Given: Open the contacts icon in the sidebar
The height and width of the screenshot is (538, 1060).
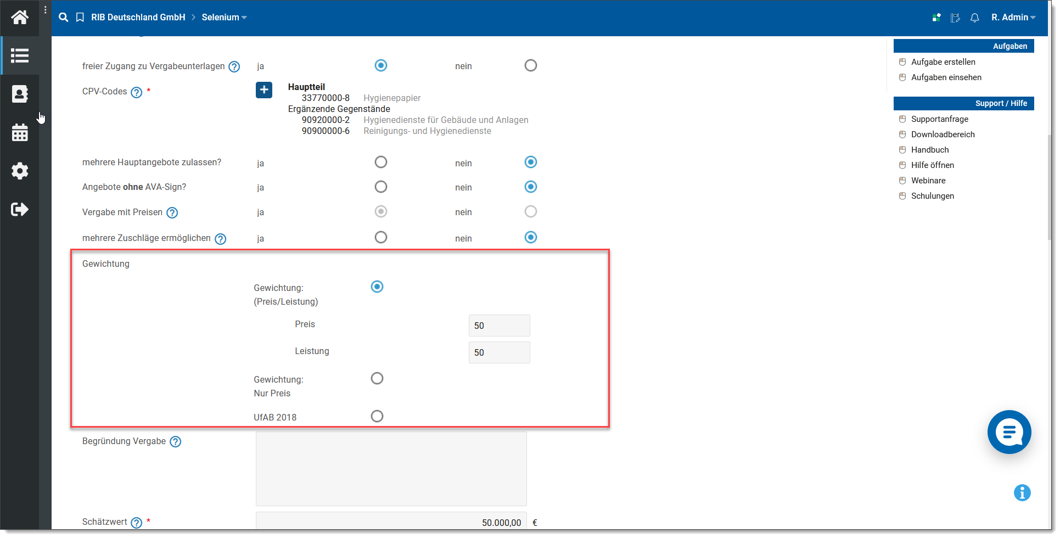Looking at the screenshot, I should tap(20, 94).
